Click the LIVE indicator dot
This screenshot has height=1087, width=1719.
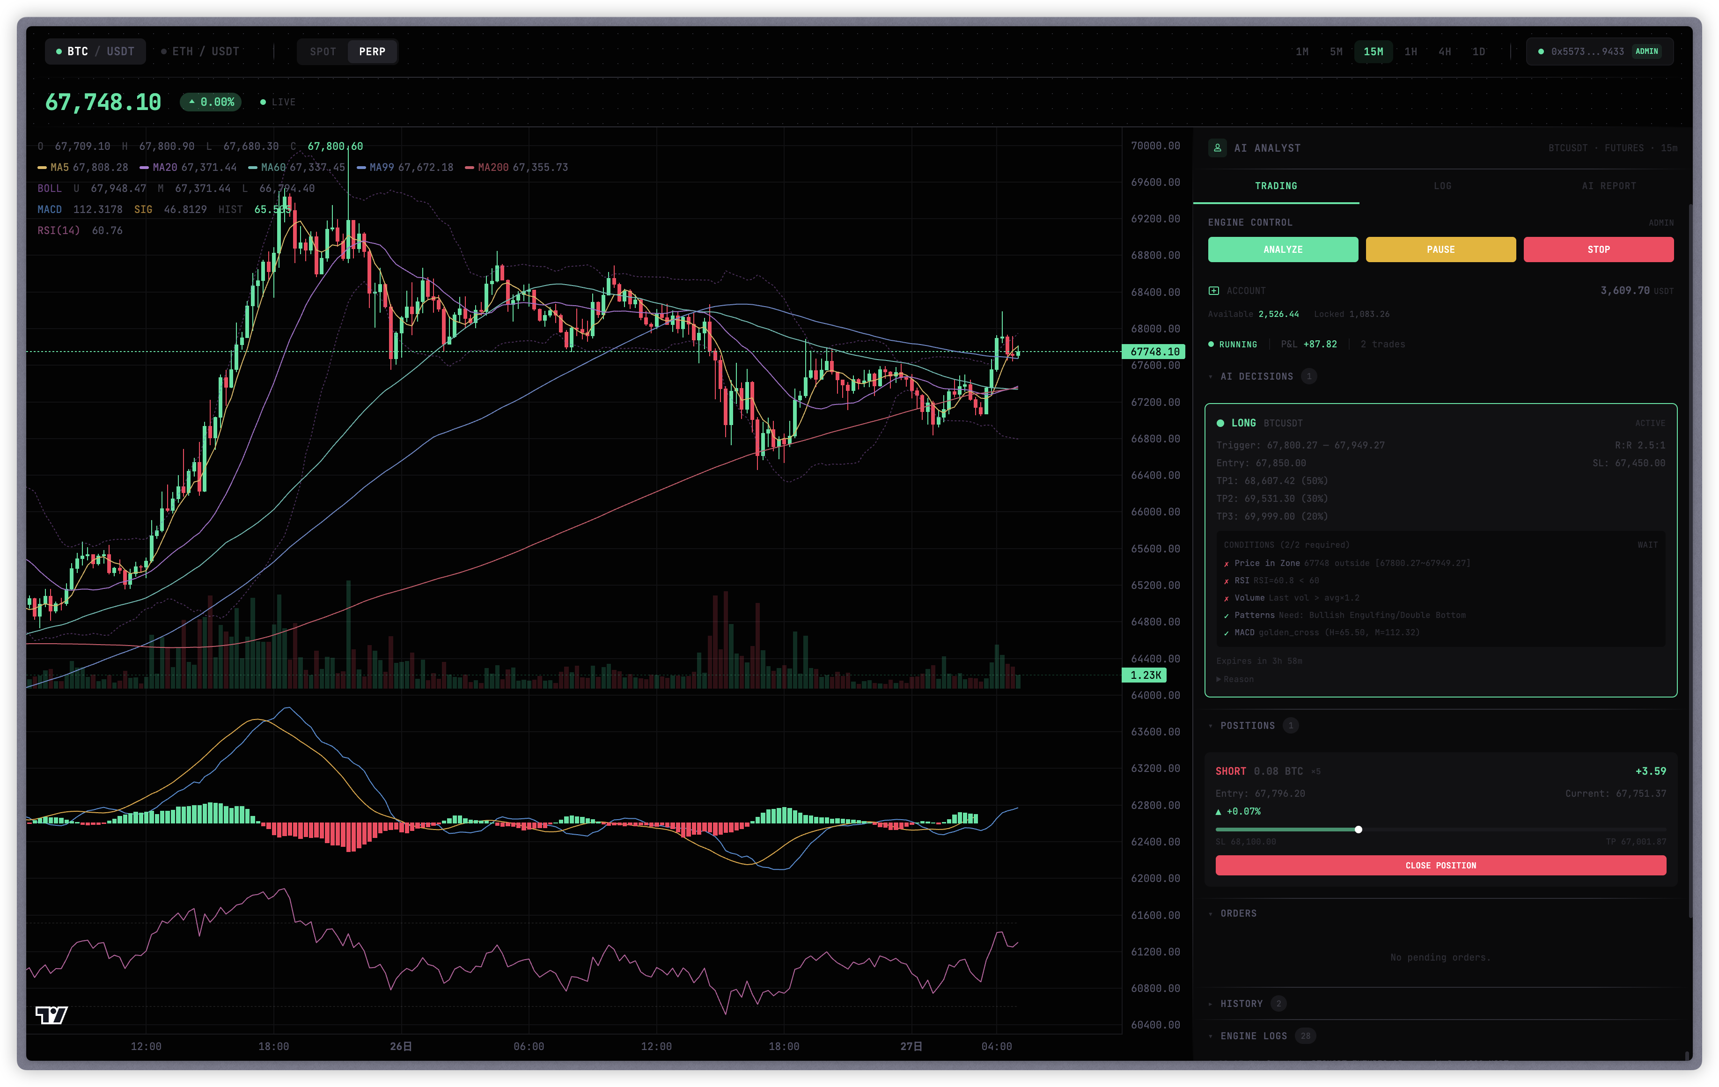[x=264, y=102]
